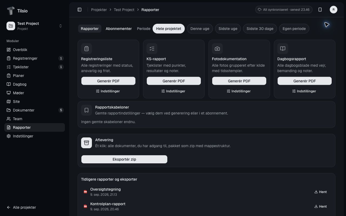The image size is (346, 216).
Task: Select the Sidste 30 dage period
Action: coord(260,29)
